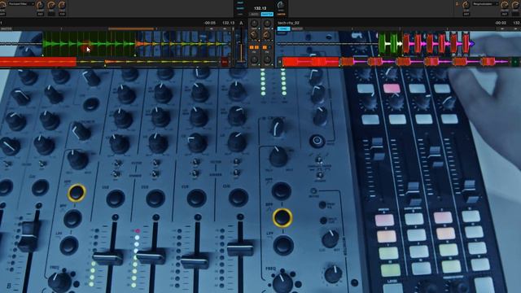Screen dimensions: 521x293
Task: Click the main volume knob above LIMITER
Action: pyautogui.click(x=281, y=5)
